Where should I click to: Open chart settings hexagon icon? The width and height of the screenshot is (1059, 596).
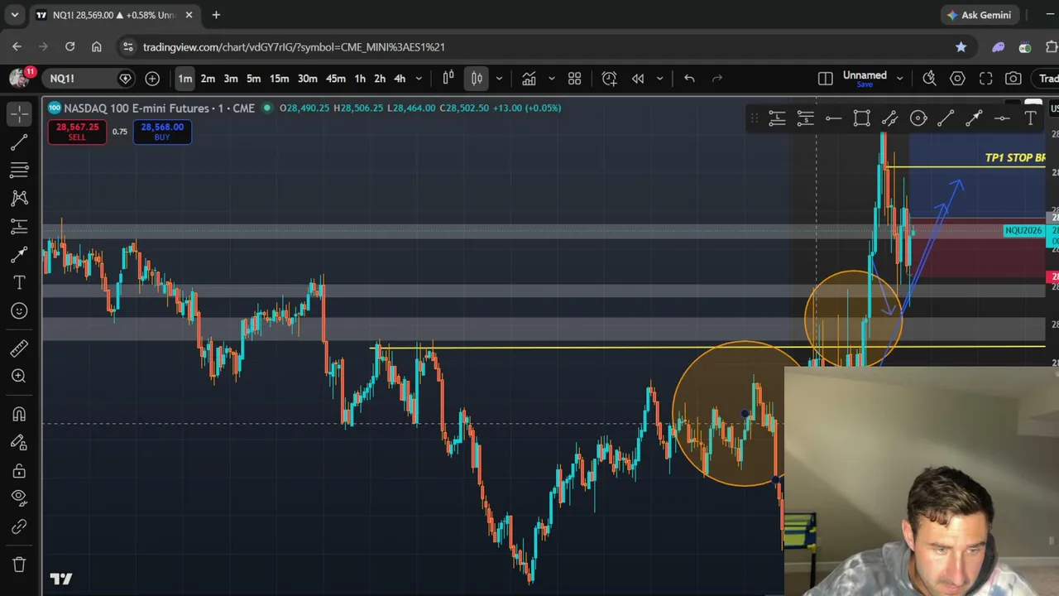pos(958,79)
